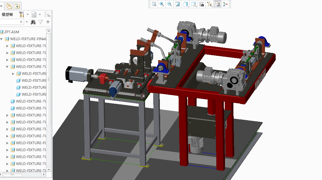Image resolution: width=322 pixels, height=180 pixels.
Task: Click the Zoom Out magnifier icon
Action: pos(170,4)
